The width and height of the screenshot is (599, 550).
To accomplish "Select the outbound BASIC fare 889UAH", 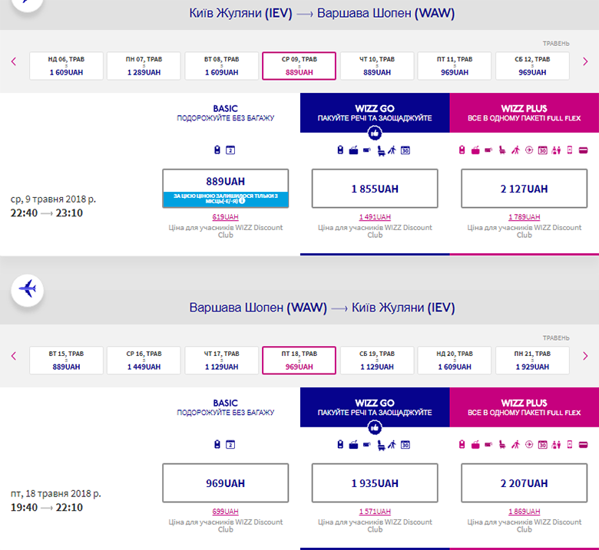I will pos(225,182).
